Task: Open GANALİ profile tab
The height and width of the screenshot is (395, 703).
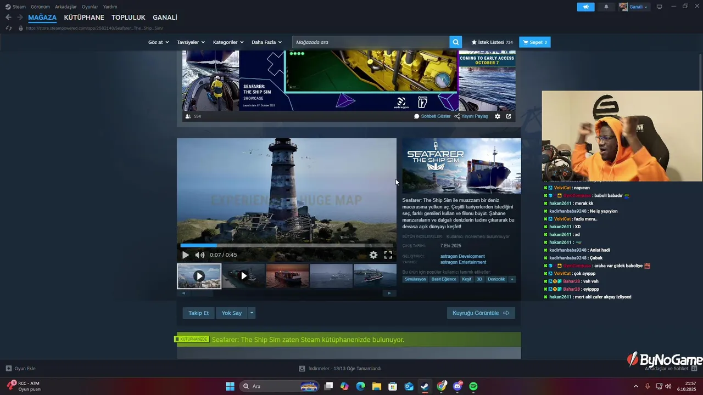Action: coord(165,18)
